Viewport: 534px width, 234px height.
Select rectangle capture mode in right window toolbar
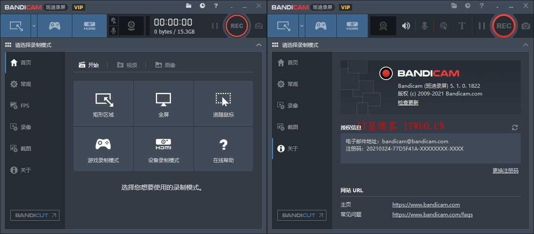[283, 26]
